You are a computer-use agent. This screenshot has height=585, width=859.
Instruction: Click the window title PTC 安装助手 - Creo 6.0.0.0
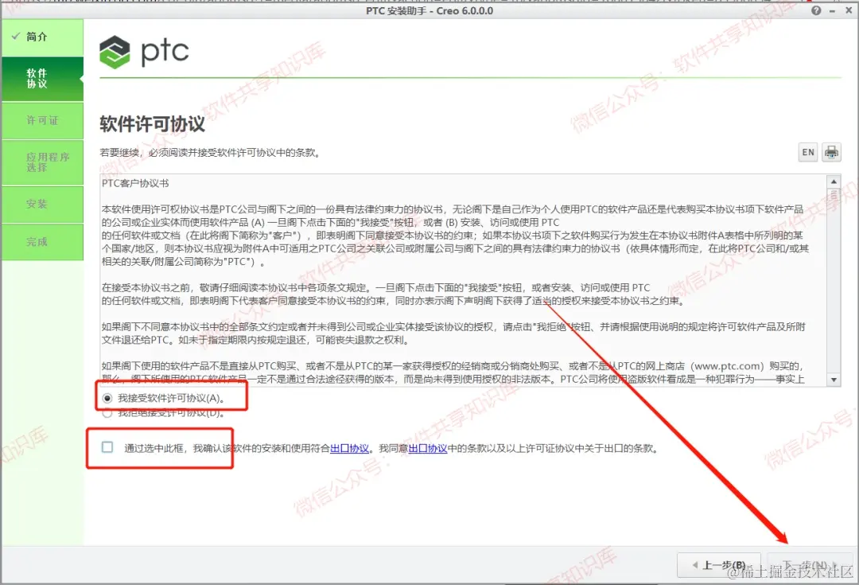[429, 10]
